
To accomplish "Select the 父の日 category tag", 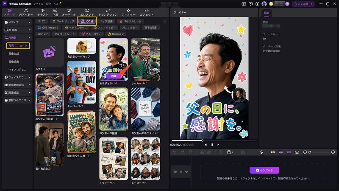I will click(87, 21).
